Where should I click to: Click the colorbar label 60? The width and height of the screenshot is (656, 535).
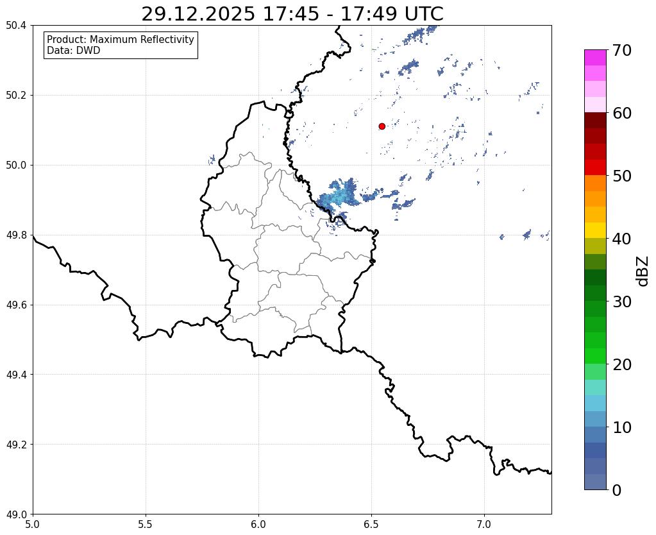pos(622,113)
